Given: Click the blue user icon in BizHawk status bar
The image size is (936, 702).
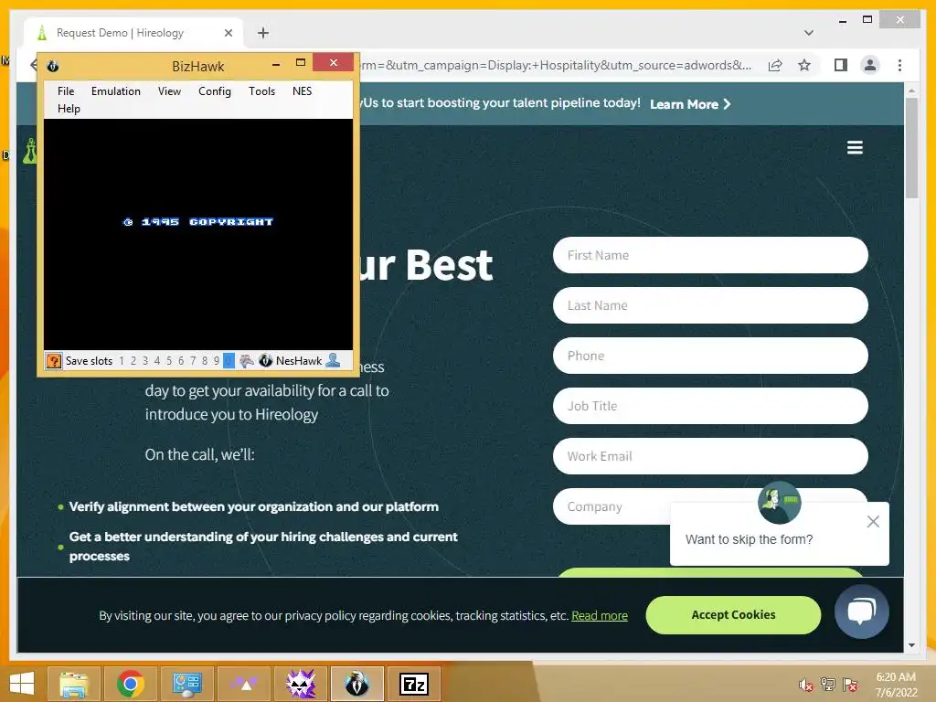Looking at the screenshot, I should 333,360.
